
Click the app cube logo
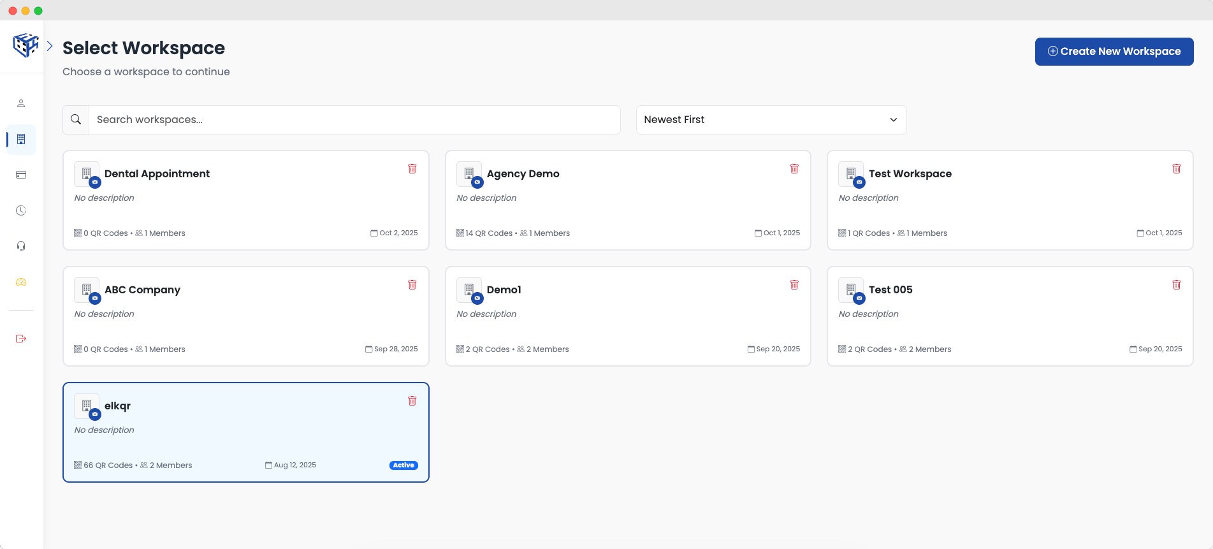coord(25,45)
